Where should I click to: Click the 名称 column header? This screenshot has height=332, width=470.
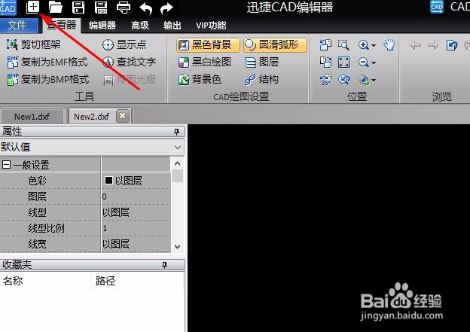(45, 281)
